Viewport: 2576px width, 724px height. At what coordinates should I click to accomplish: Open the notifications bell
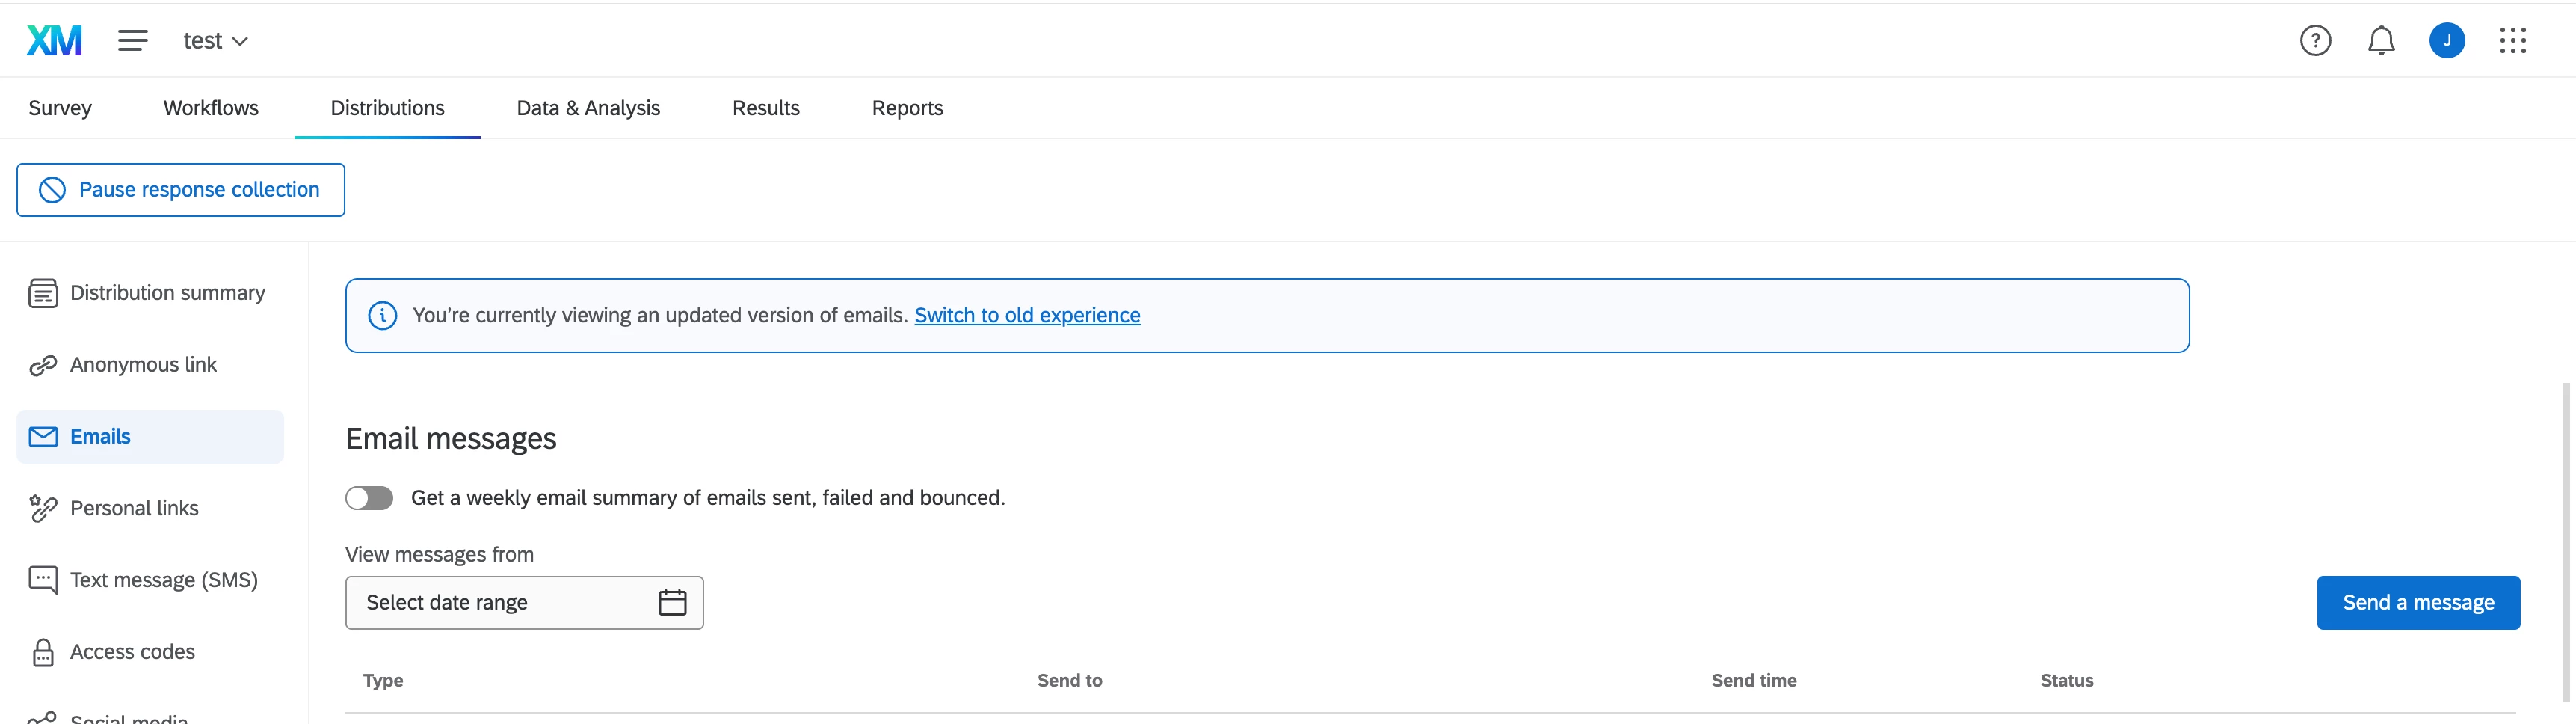[2381, 40]
